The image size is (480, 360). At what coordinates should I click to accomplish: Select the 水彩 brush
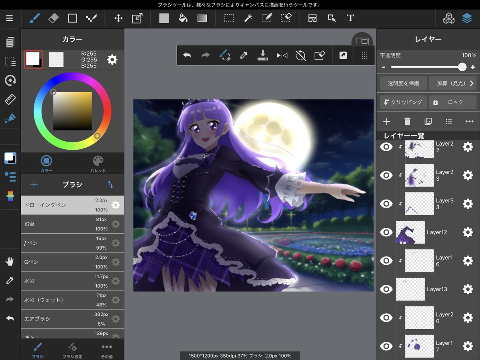point(72,281)
